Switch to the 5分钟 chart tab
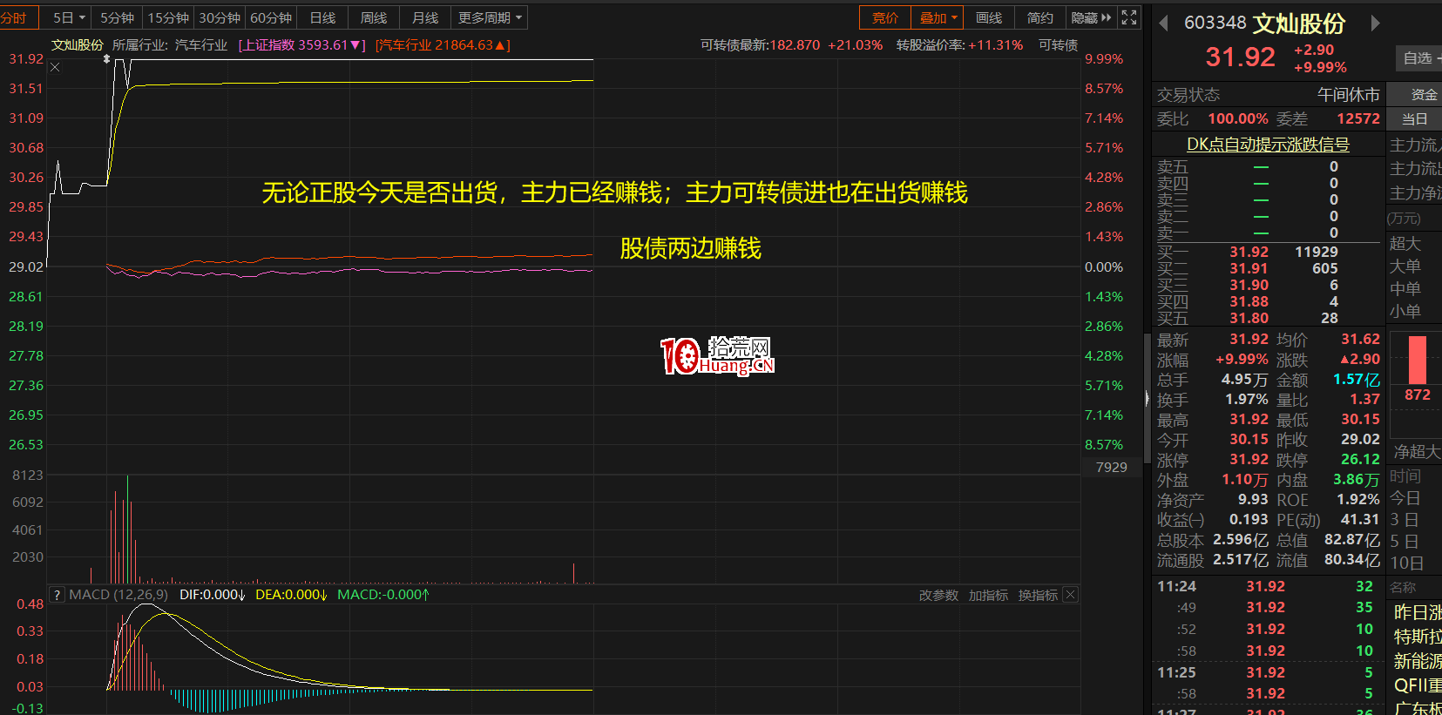Viewport: 1442px width, 715px height. coord(117,17)
